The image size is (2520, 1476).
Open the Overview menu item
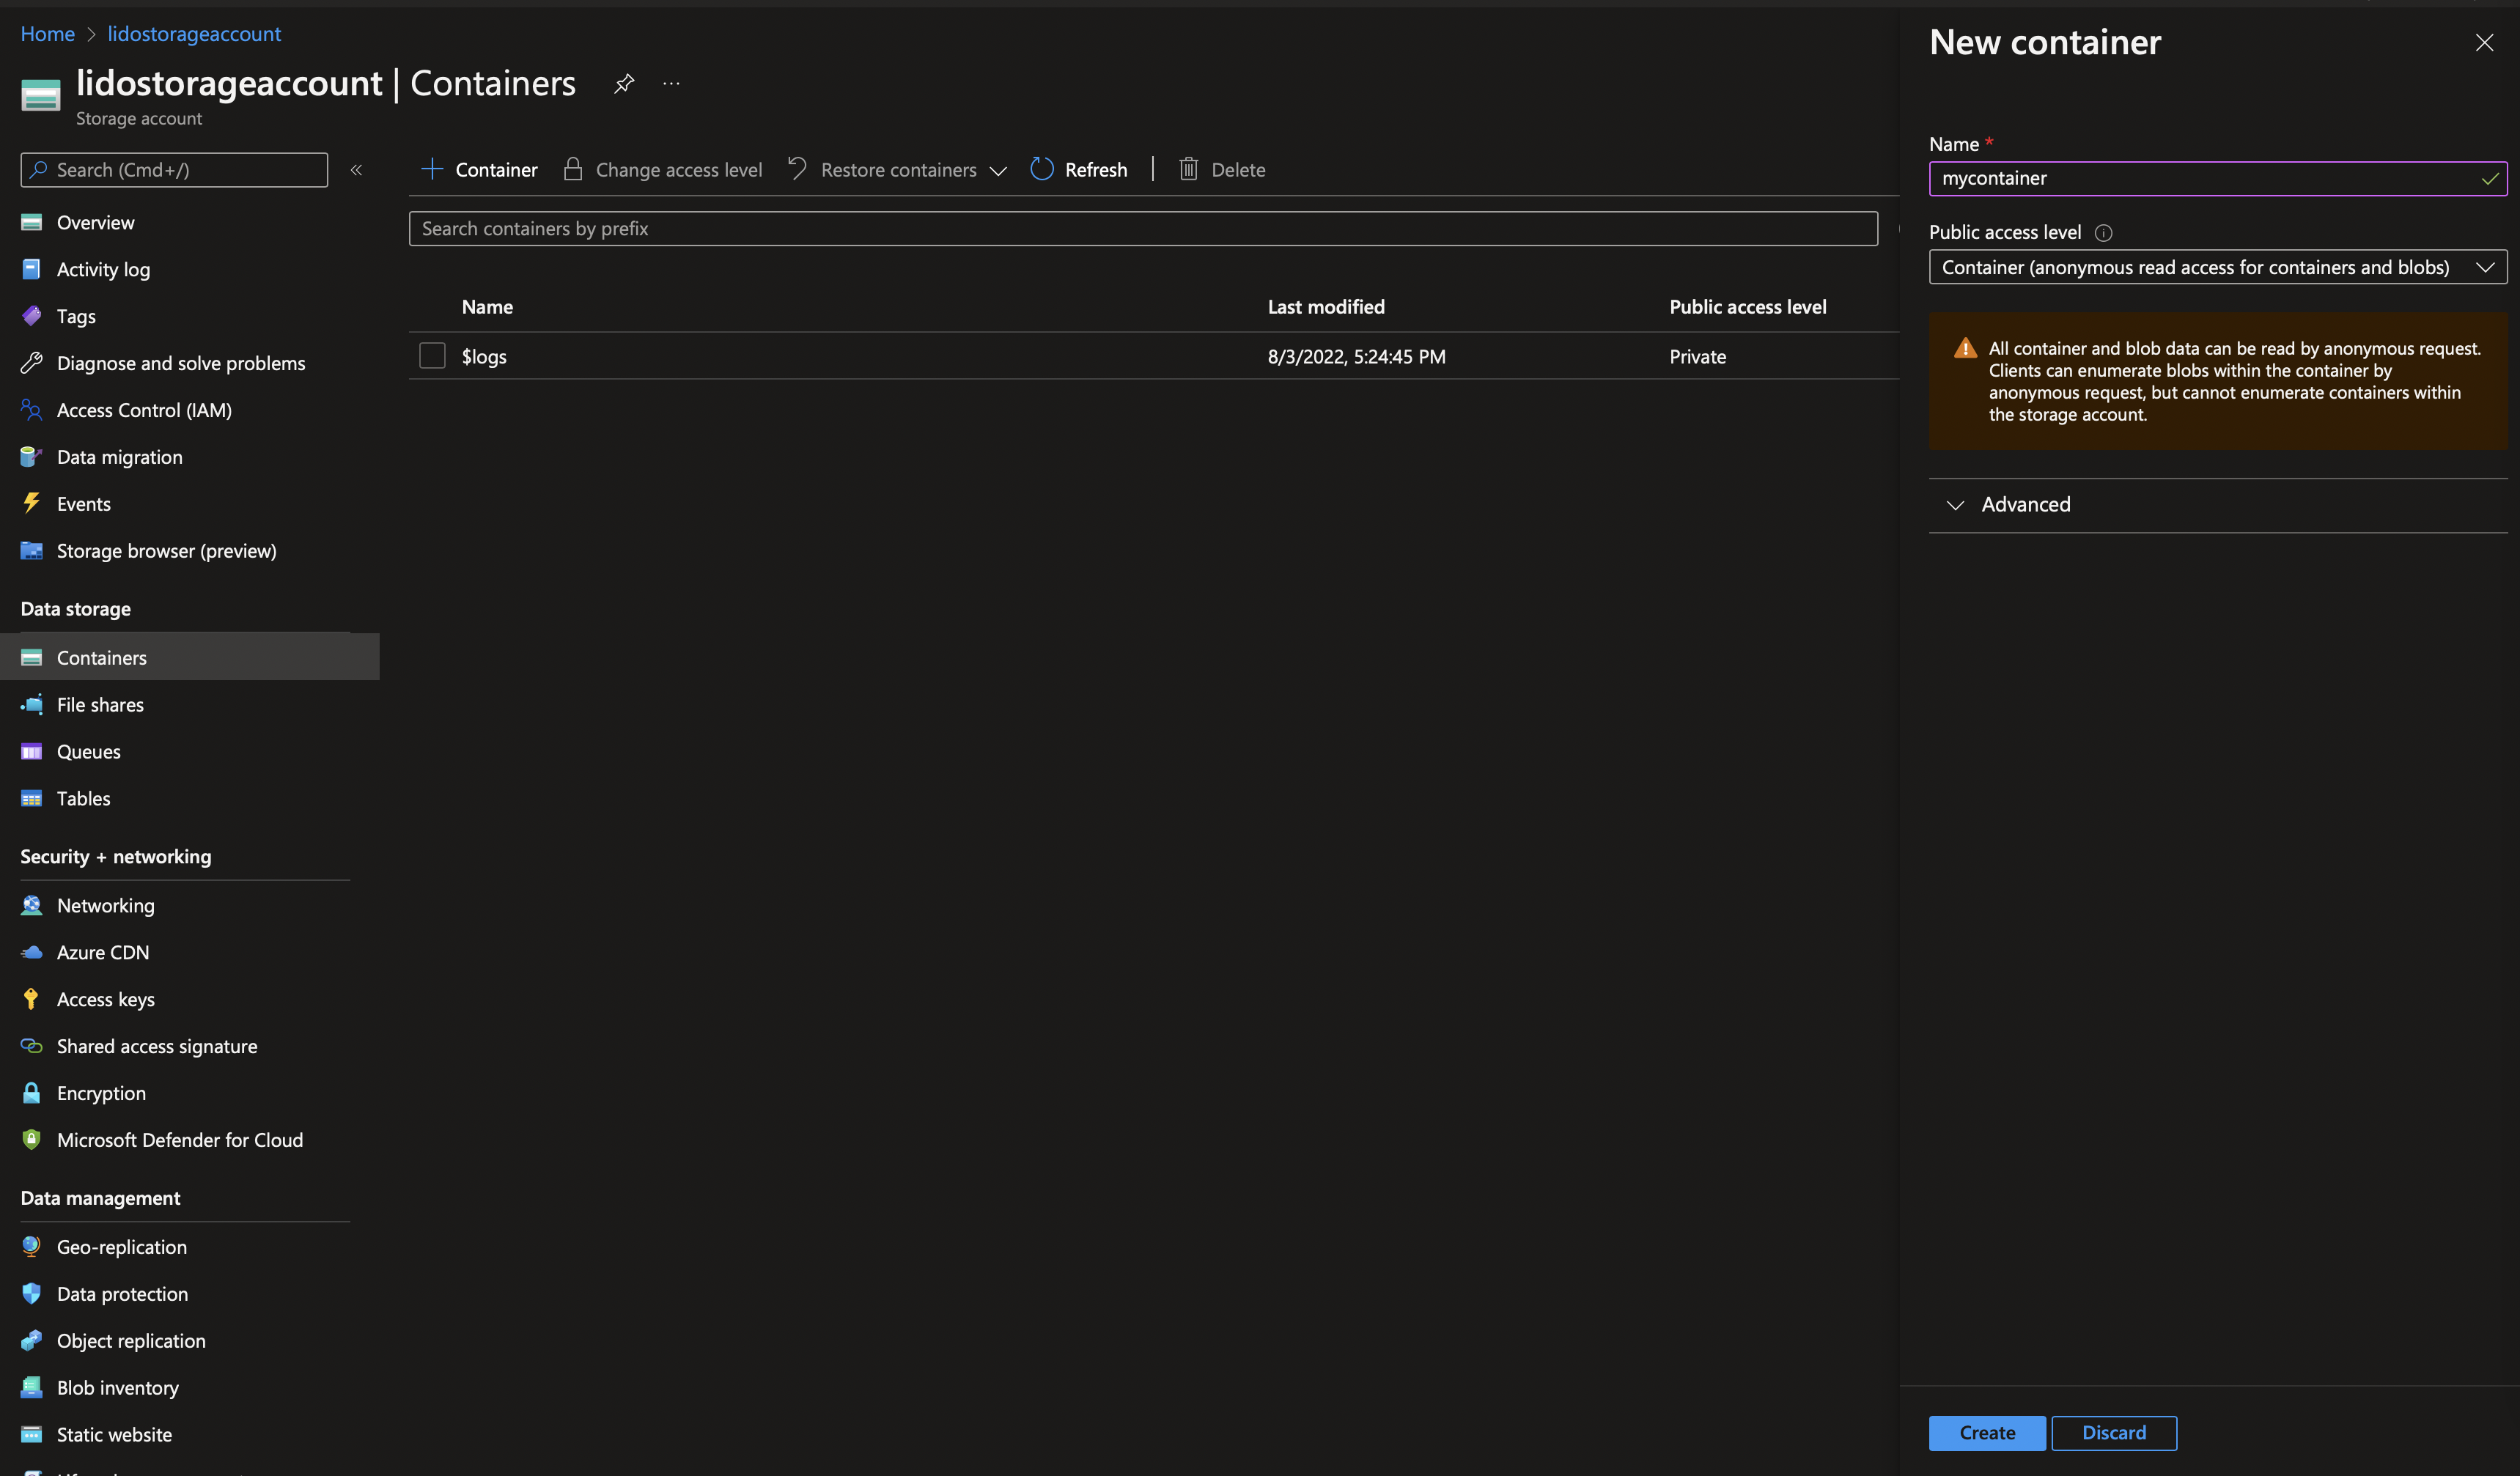[190, 222]
